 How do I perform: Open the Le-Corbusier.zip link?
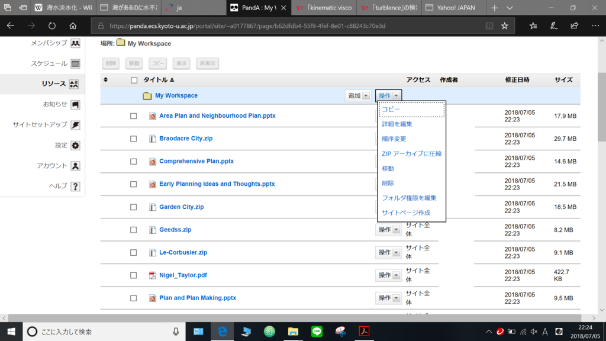(x=183, y=252)
